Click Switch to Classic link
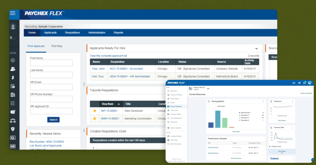The image size is (316, 165). tap(306, 93)
